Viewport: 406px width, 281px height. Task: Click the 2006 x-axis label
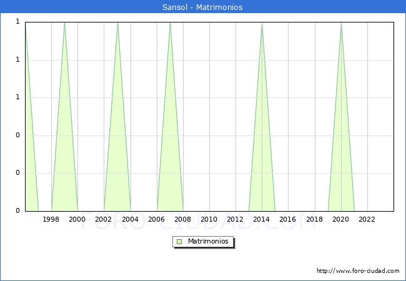click(157, 219)
